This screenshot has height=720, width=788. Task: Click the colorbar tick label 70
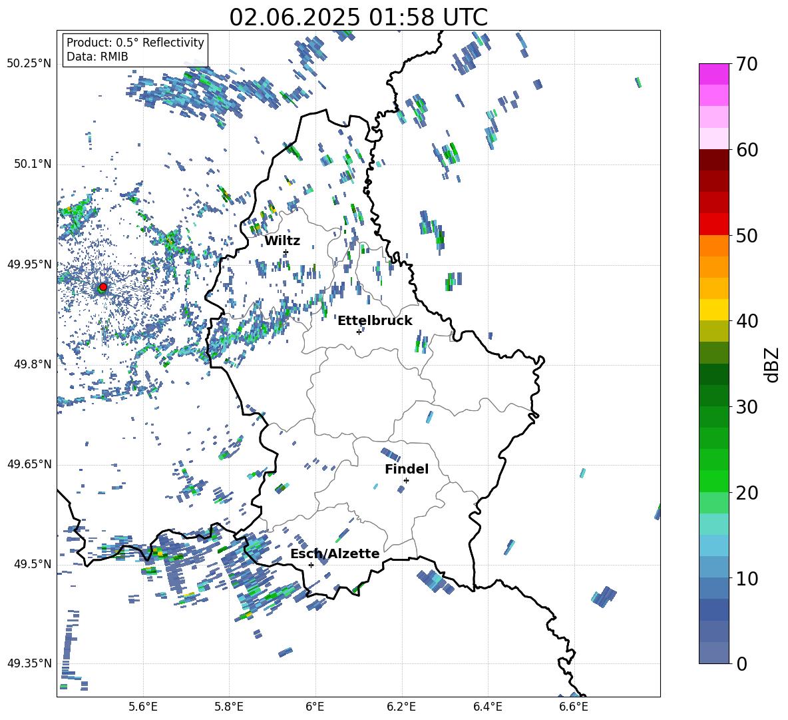(747, 65)
